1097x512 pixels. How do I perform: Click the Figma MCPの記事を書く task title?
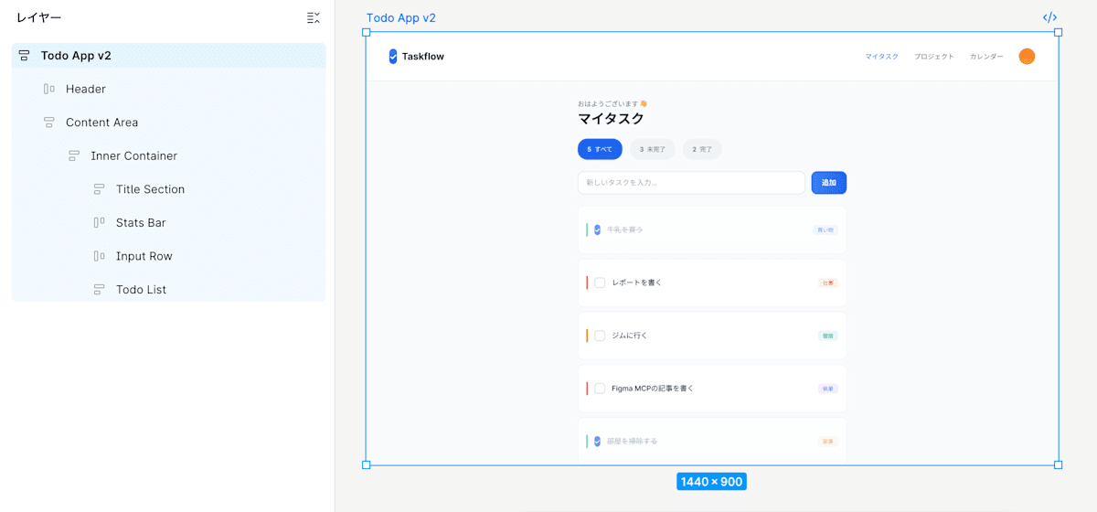click(x=653, y=389)
